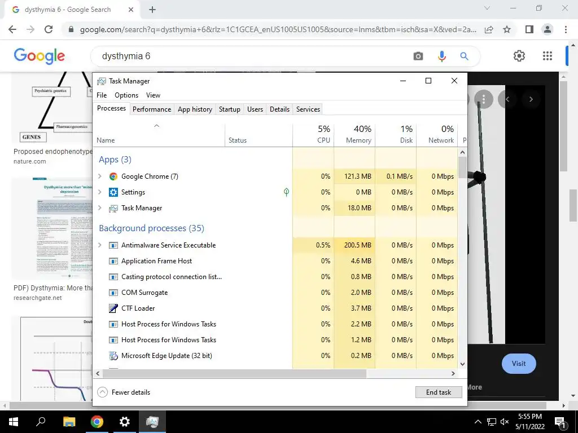This screenshot has width=578, height=433.
Task: Click the End task button
Action: tap(439, 392)
